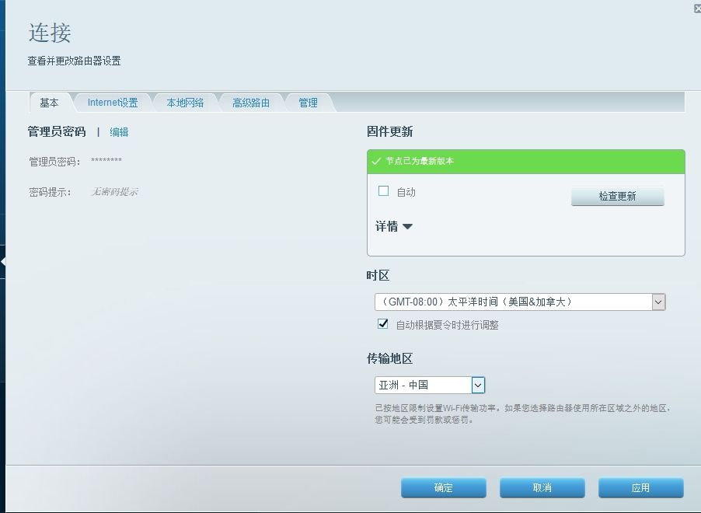Image resolution: width=701 pixels, height=513 pixels.
Task: Click the 取消 button
Action: point(542,488)
